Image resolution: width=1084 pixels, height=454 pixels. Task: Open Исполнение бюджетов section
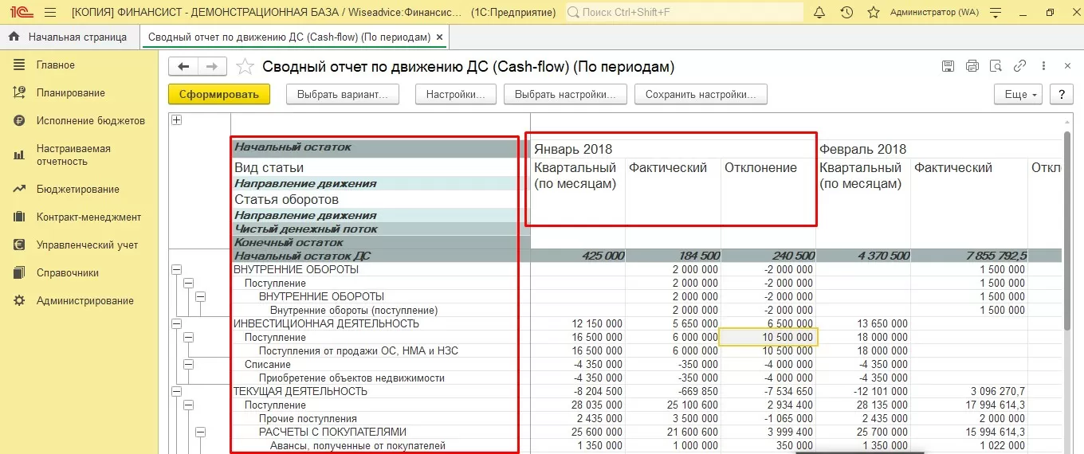(x=90, y=120)
